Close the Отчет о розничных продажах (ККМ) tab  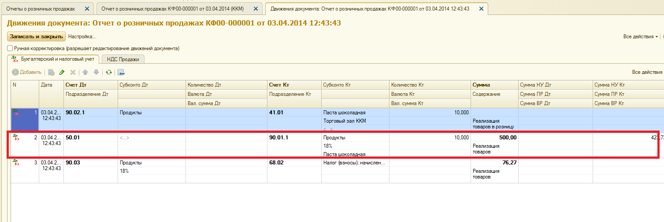point(256,9)
